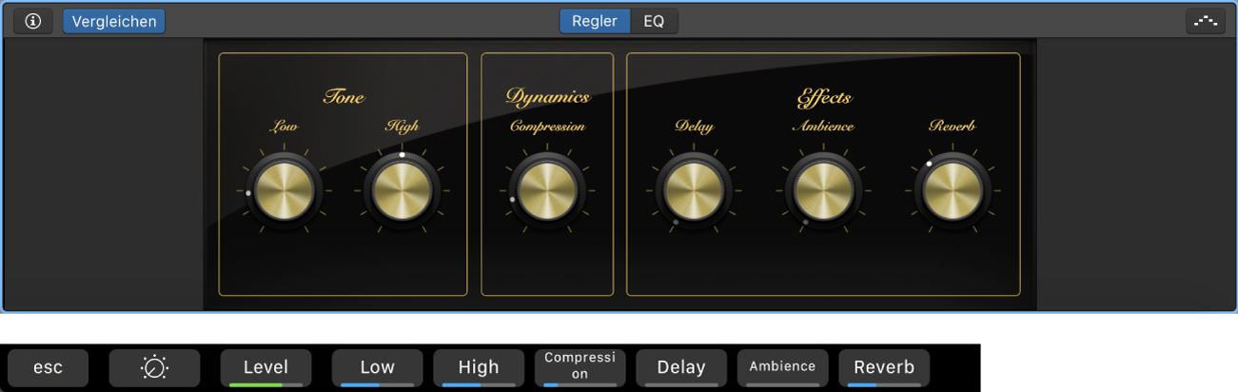Click the Delay effects knob
This screenshot has height=392, width=1238.
tap(694, 191)
